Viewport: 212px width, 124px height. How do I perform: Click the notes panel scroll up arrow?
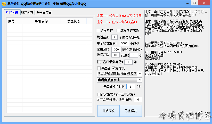(206, 12)
